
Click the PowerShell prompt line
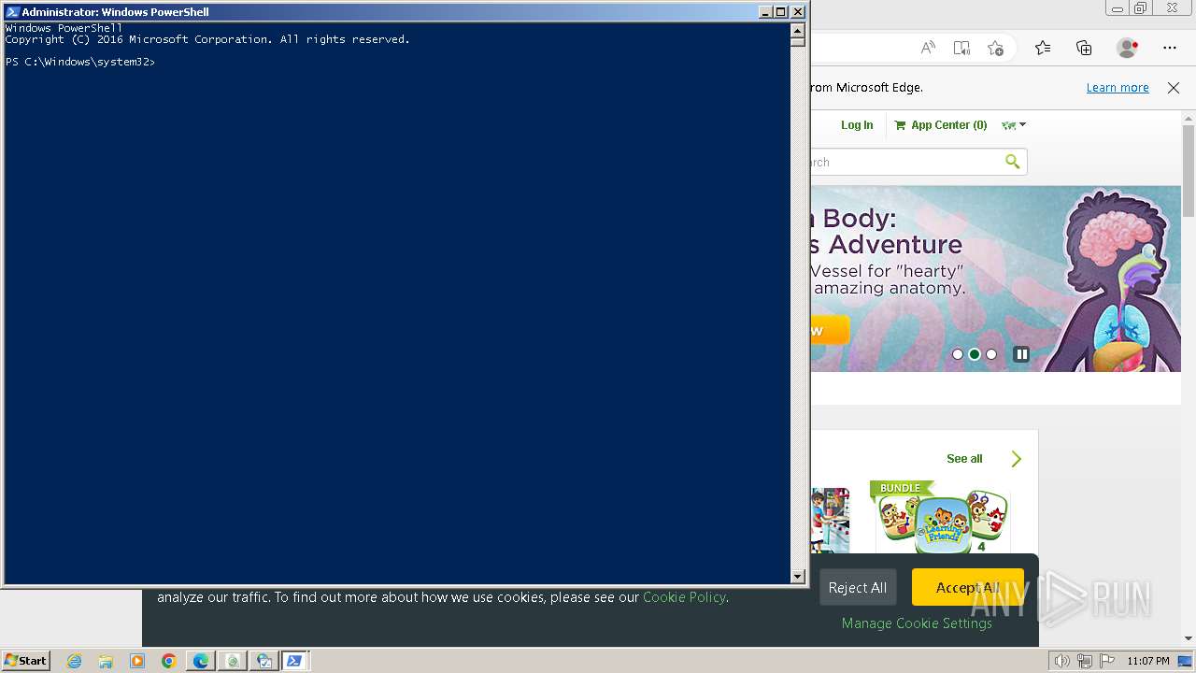[x=80, y=62]
